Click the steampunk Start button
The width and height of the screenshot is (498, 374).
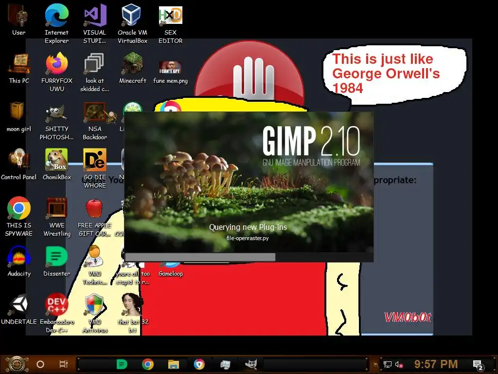point(17,364)
